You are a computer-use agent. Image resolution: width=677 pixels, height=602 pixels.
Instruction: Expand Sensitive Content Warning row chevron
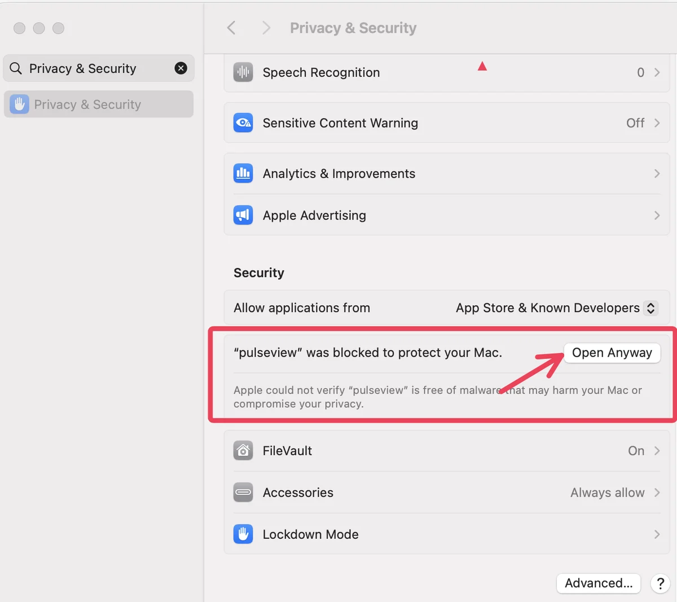(x=657, y=123)
